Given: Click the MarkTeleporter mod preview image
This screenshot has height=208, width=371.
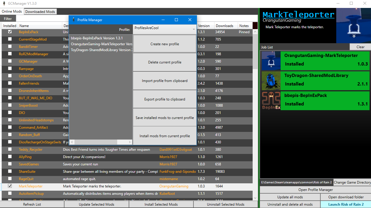Looking at the screenshot, I should coord(354,26).
